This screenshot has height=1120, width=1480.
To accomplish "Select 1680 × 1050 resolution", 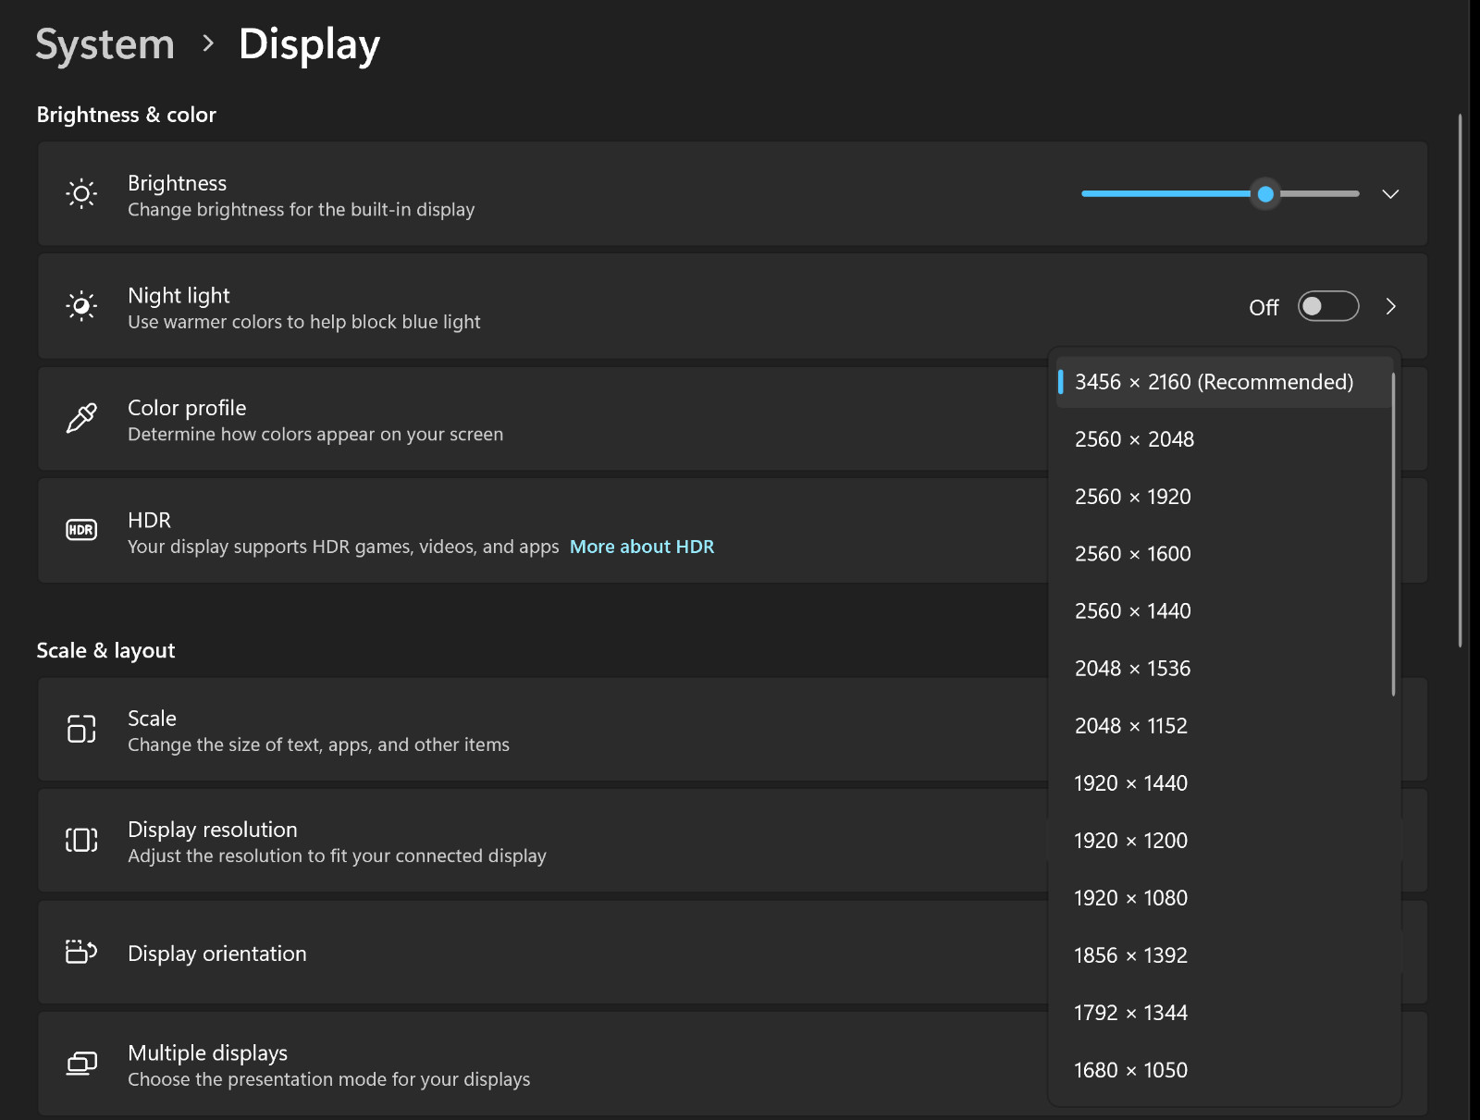I will pos(1225,1070).
